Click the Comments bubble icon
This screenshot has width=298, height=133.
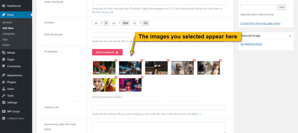tap(4, 66)
